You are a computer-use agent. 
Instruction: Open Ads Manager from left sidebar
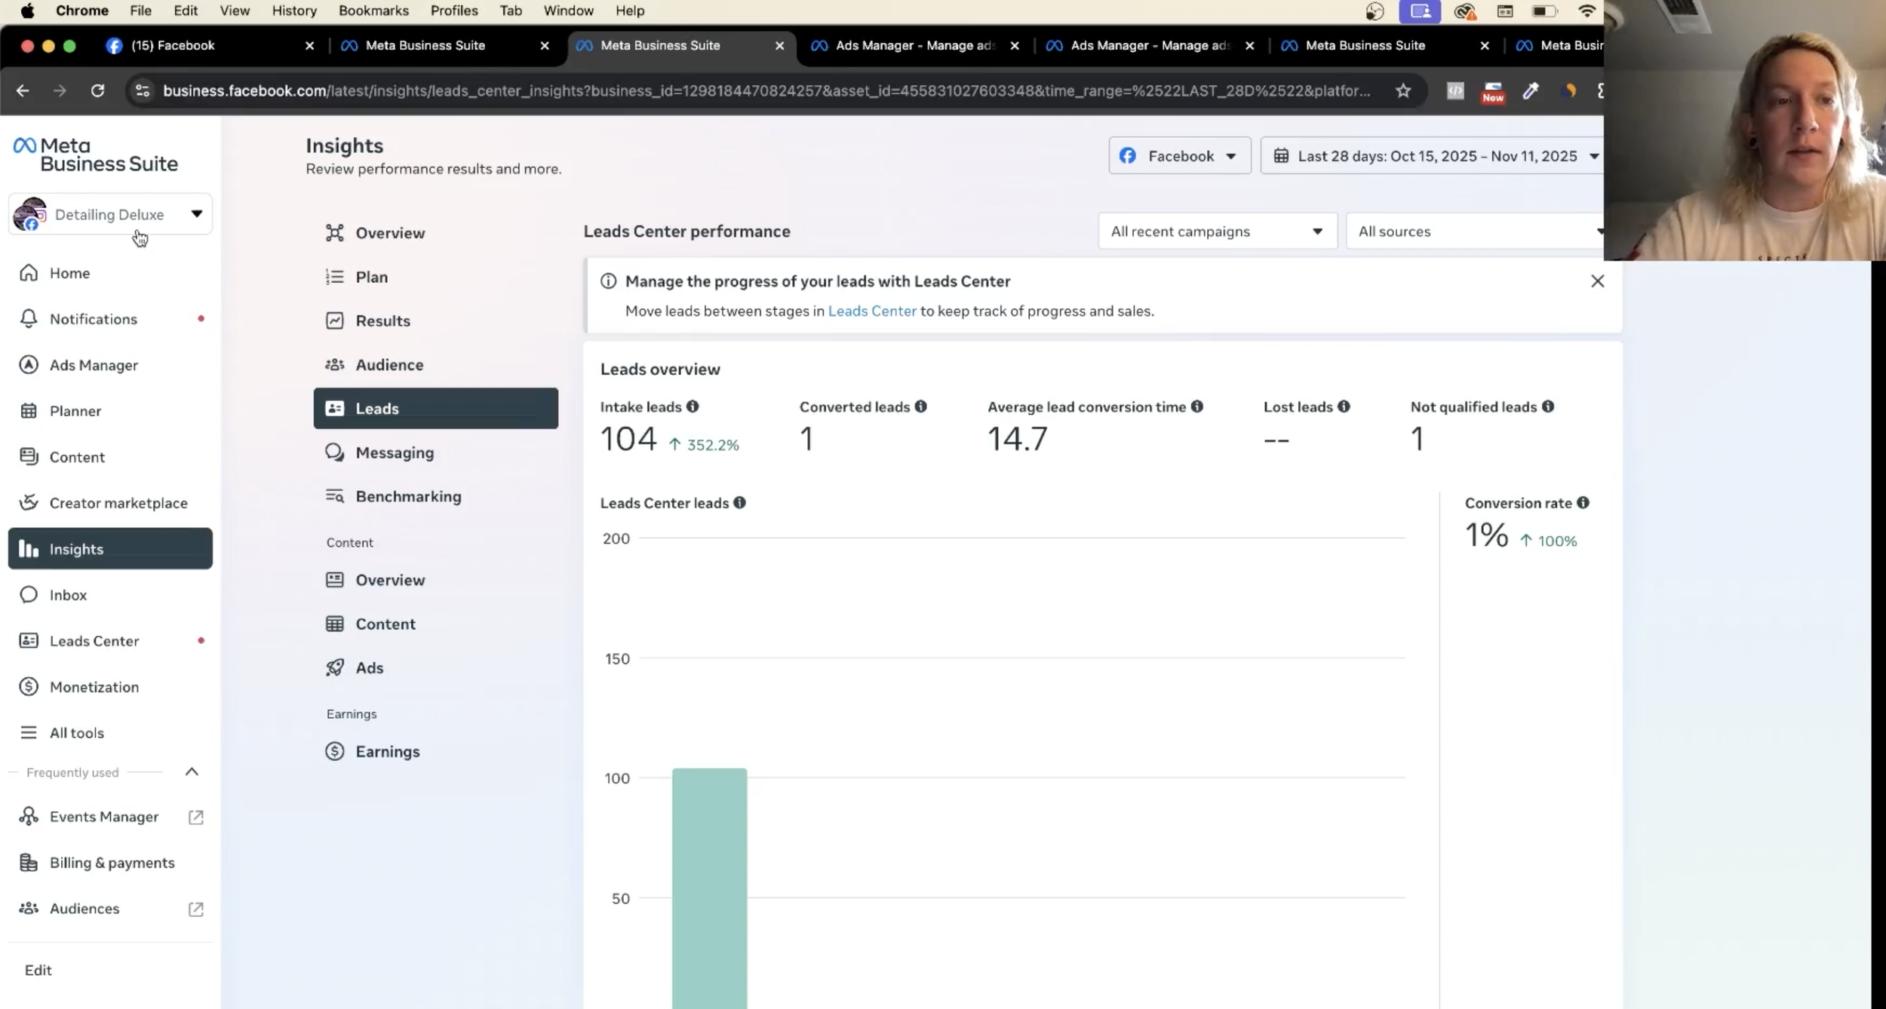click(x=94, y=365)
